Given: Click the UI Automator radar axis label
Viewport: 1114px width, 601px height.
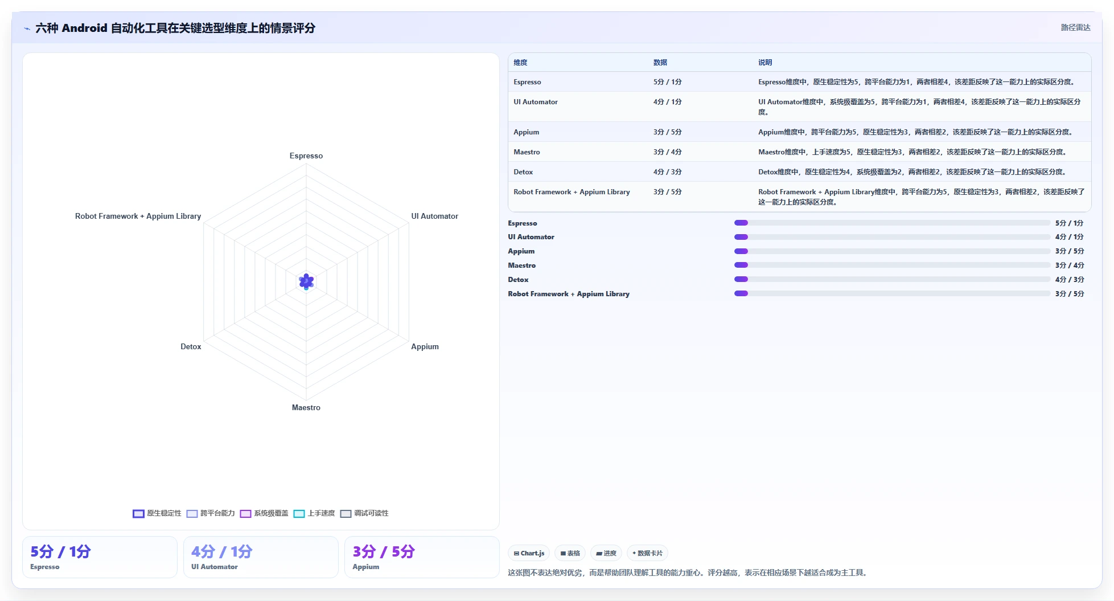Looking at the screenshot, I should click(434, 216).
